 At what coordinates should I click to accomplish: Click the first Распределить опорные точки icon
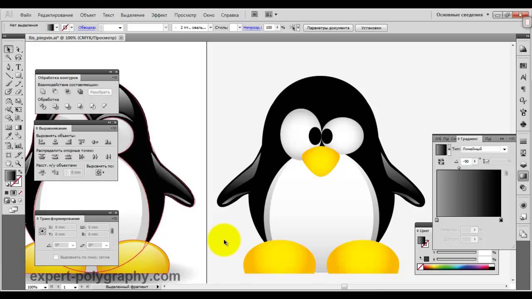pyautogui.click(x=42, y=157)
